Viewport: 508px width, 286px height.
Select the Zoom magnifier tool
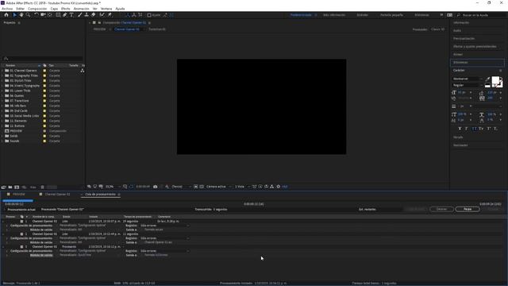coord(29,15)
